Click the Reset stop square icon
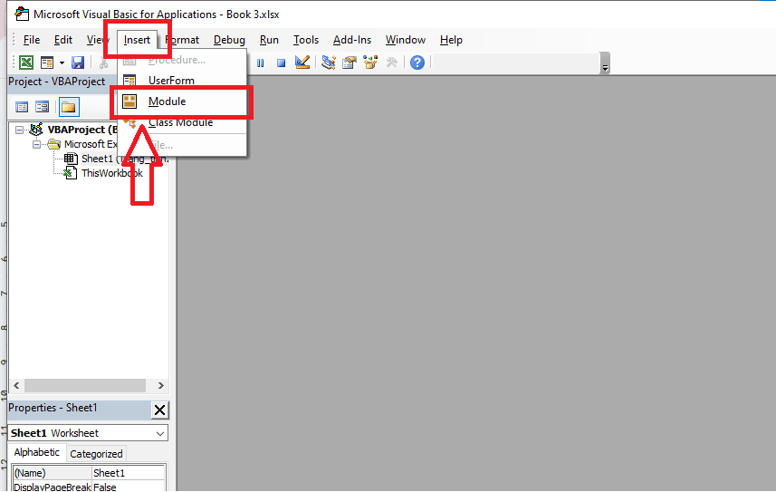The height and width of the screenshot is (492, 776). pos(281,63)
